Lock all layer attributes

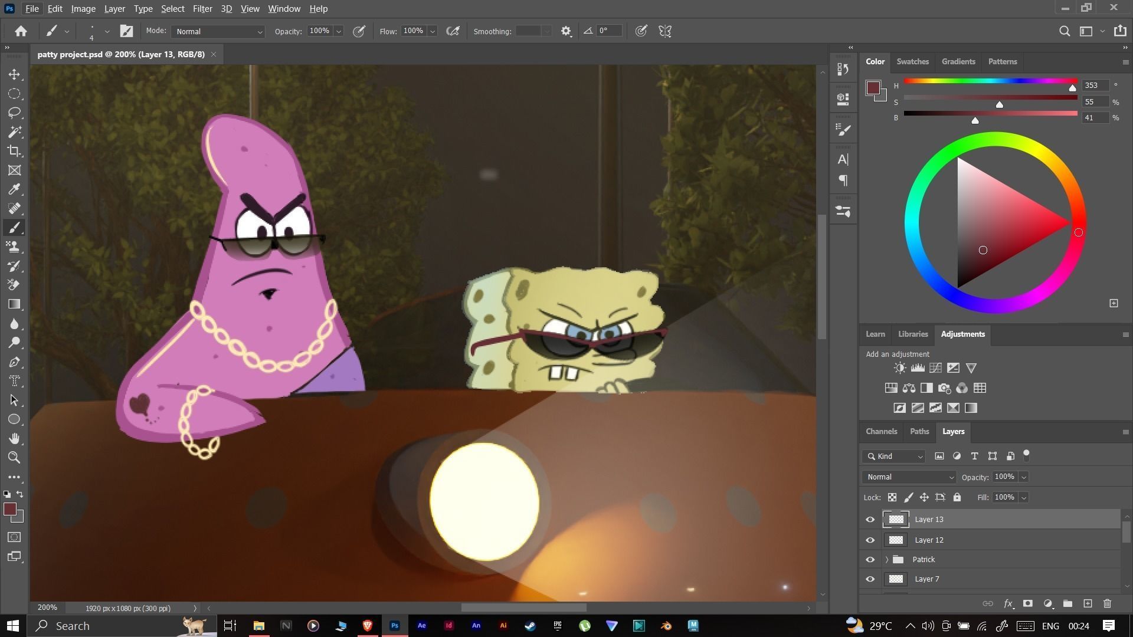point(957,498)
